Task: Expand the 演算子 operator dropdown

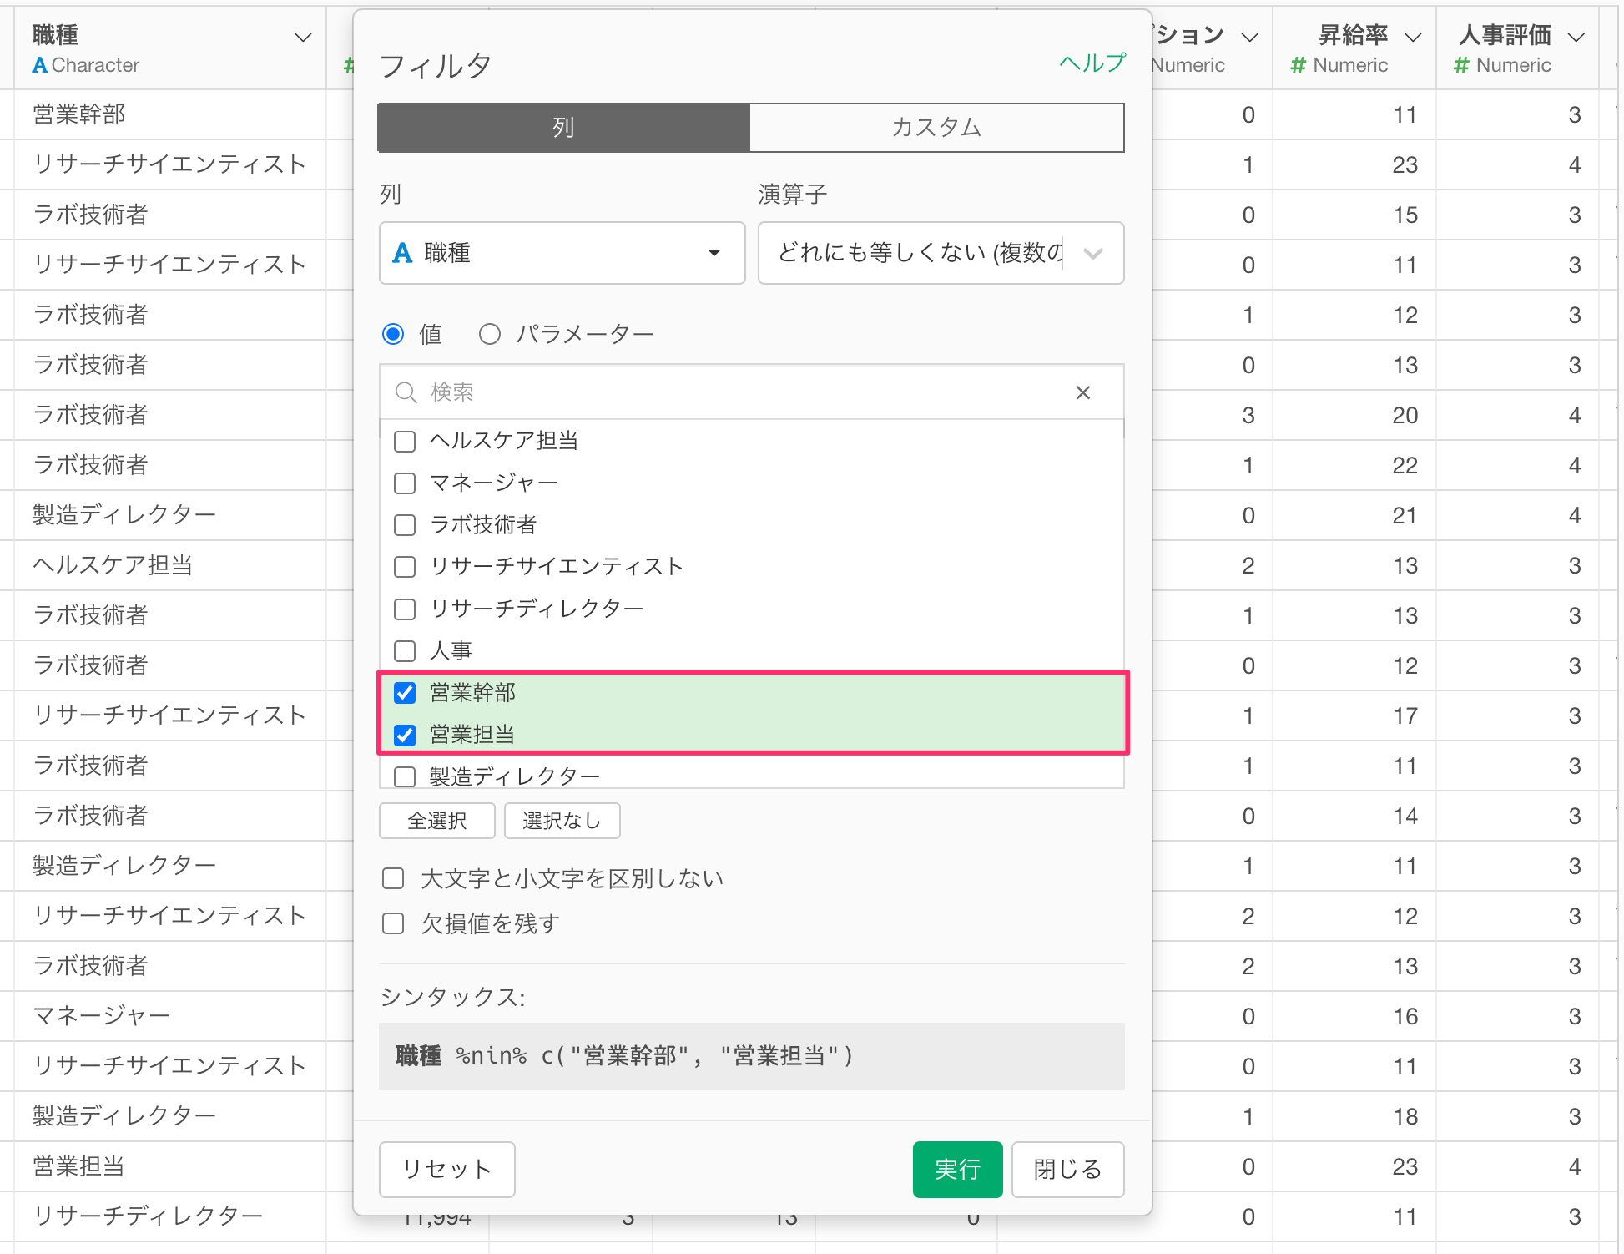Action: tap(941, 253)
